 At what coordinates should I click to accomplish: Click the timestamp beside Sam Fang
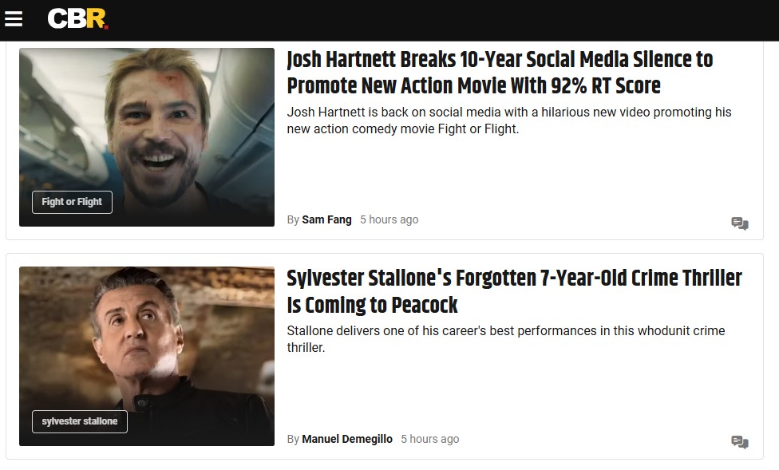[x=389, y=219]
